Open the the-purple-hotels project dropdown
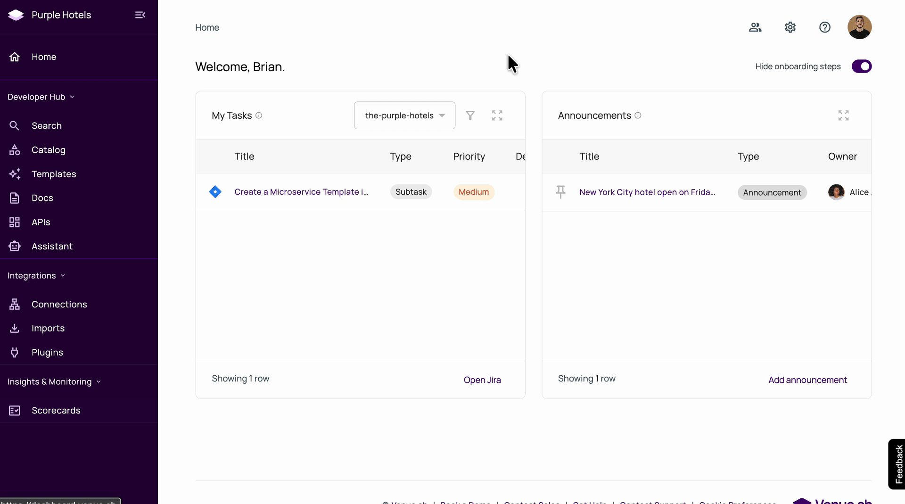This screenshot has height=504, width=905. coord(404,116)
